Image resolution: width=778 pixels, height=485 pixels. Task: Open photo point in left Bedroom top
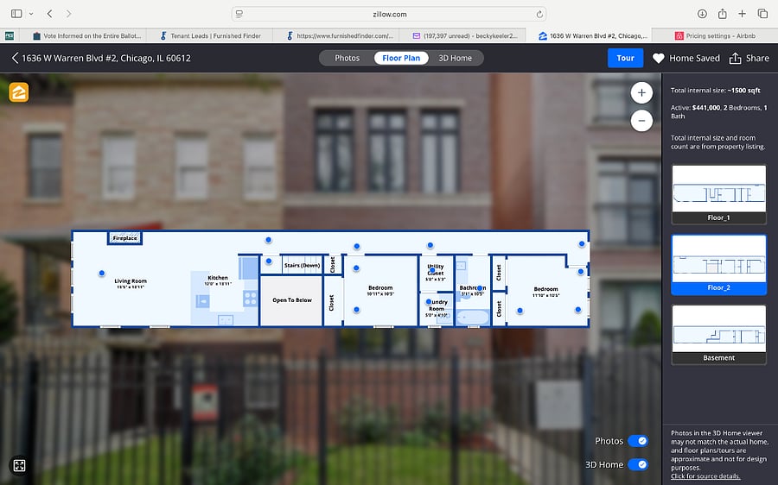pos(356,268)
